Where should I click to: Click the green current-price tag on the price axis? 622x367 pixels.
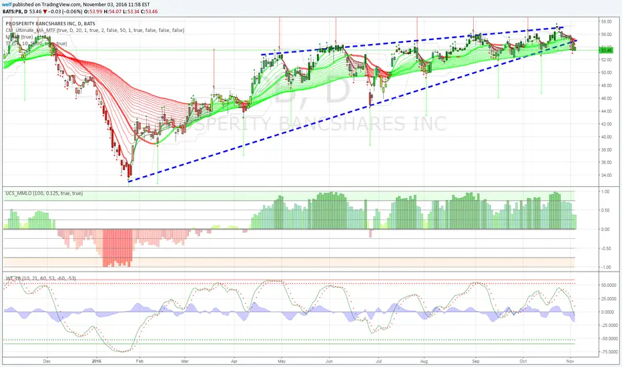click(607, 51)
